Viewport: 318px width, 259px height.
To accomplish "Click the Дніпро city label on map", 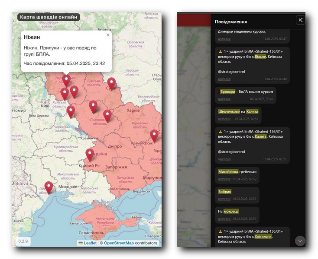I will (x=115, y=146).
